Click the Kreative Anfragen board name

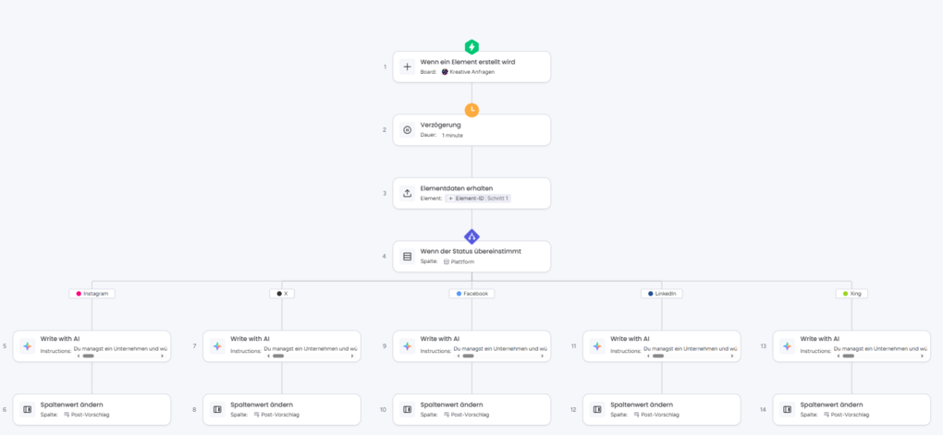click(x=472, y=71)
